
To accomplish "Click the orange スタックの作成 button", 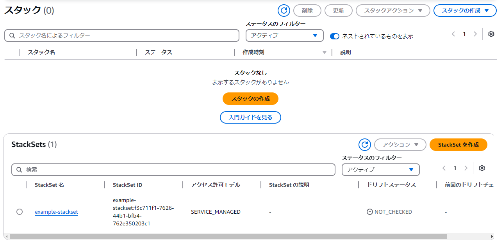I will (x=250, y=99).
